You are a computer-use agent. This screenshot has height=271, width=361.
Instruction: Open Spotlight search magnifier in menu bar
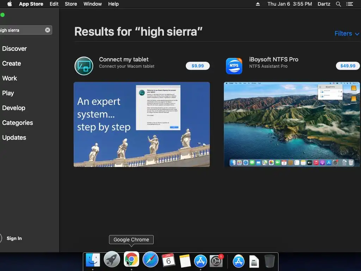coord(338,4)
